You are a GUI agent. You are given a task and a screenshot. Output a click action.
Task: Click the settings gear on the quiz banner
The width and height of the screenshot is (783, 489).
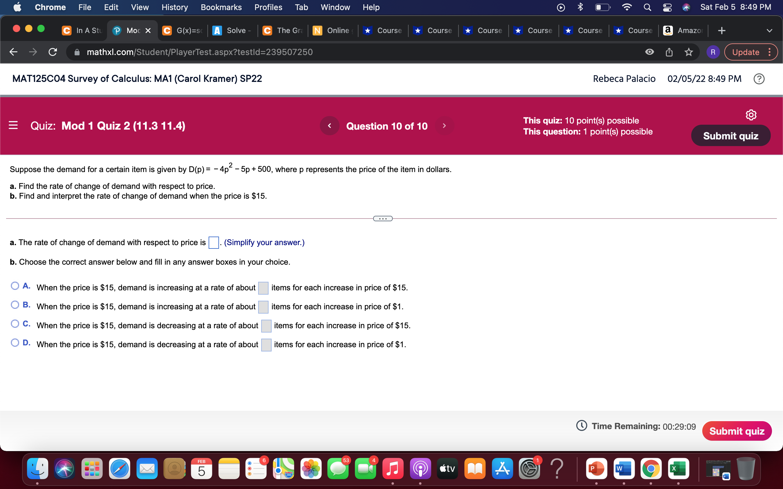click(x=751, y=115)
